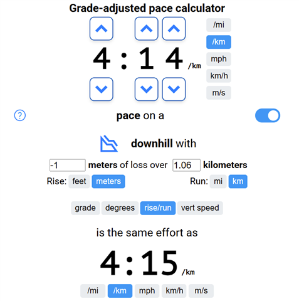Screen dimensions: 299x301
Task: Select the degrees incline mode
Action: click(x=120, y=208)
